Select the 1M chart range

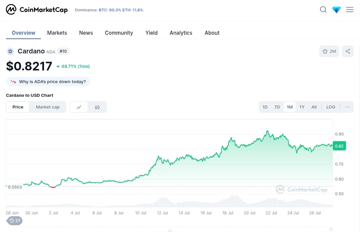290,107
